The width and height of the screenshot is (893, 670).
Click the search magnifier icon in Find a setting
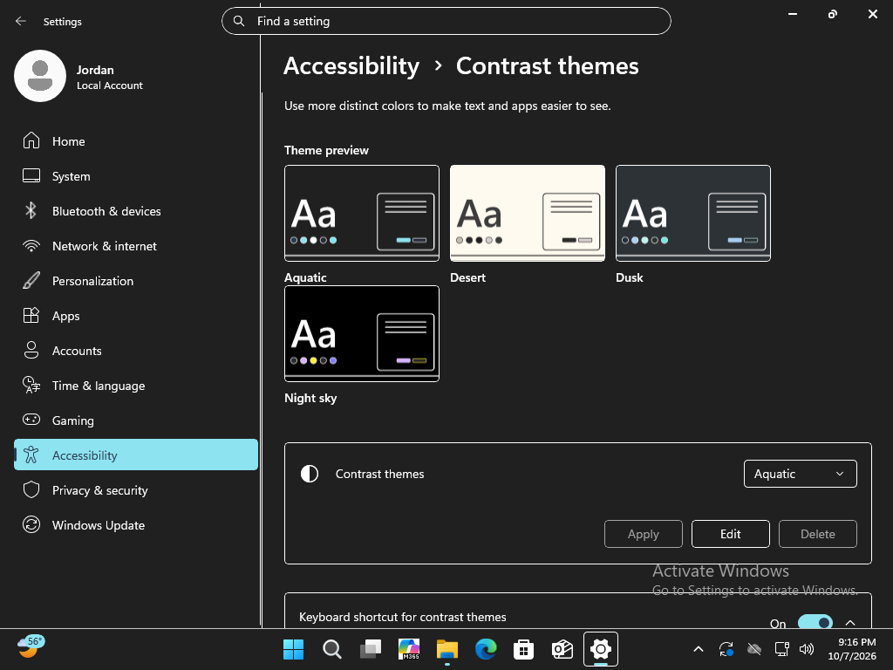pos(239,21)
